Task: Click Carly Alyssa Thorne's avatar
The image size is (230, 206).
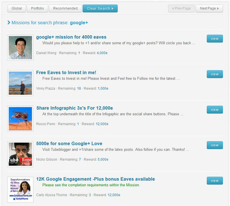Action: 20,190
